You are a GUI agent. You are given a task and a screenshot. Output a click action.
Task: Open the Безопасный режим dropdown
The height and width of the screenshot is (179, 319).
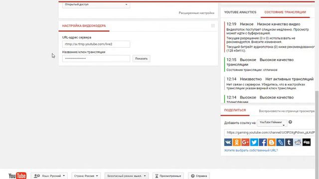pyautogui.click(x=127, y=176)
